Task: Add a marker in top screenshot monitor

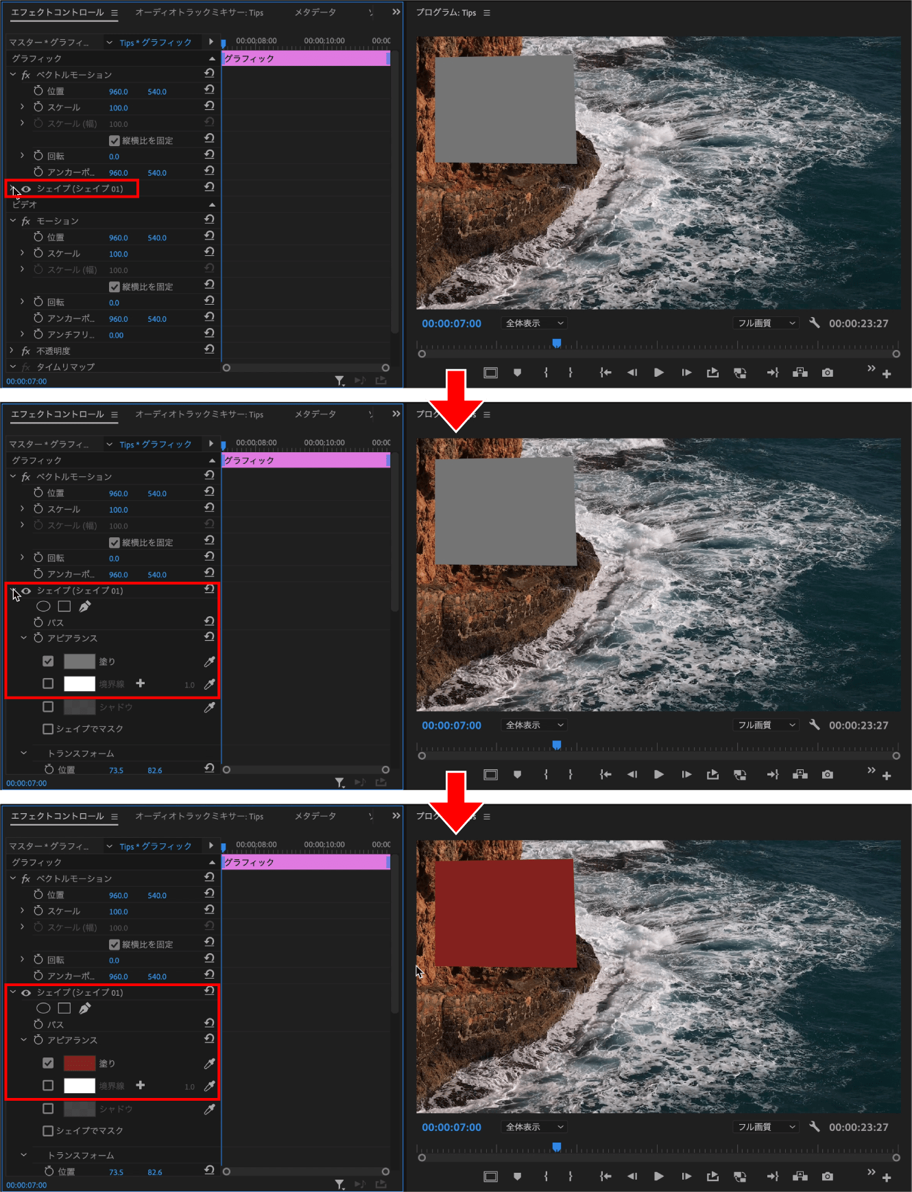Action: (x=518, y=373)
